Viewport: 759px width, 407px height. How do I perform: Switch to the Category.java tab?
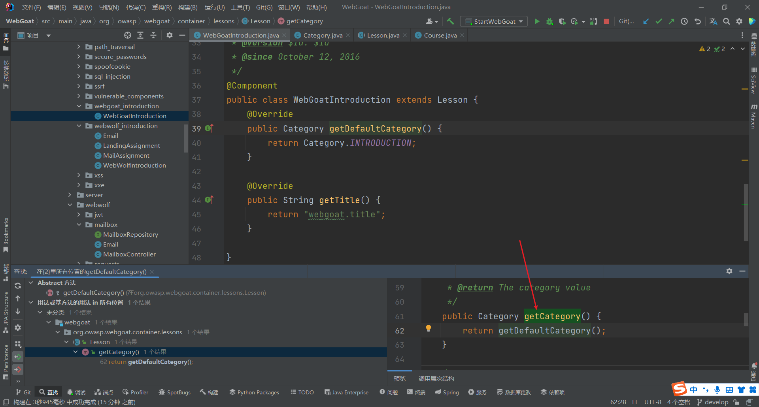pyautogui.click(x=323, y=35)
